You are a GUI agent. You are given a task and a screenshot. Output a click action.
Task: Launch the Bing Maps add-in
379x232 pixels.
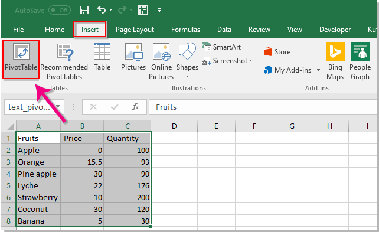coord(335,61)
